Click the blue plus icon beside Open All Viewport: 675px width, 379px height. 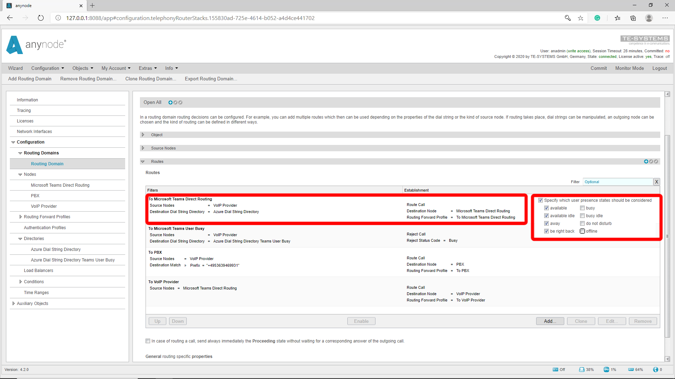(171, 102)
